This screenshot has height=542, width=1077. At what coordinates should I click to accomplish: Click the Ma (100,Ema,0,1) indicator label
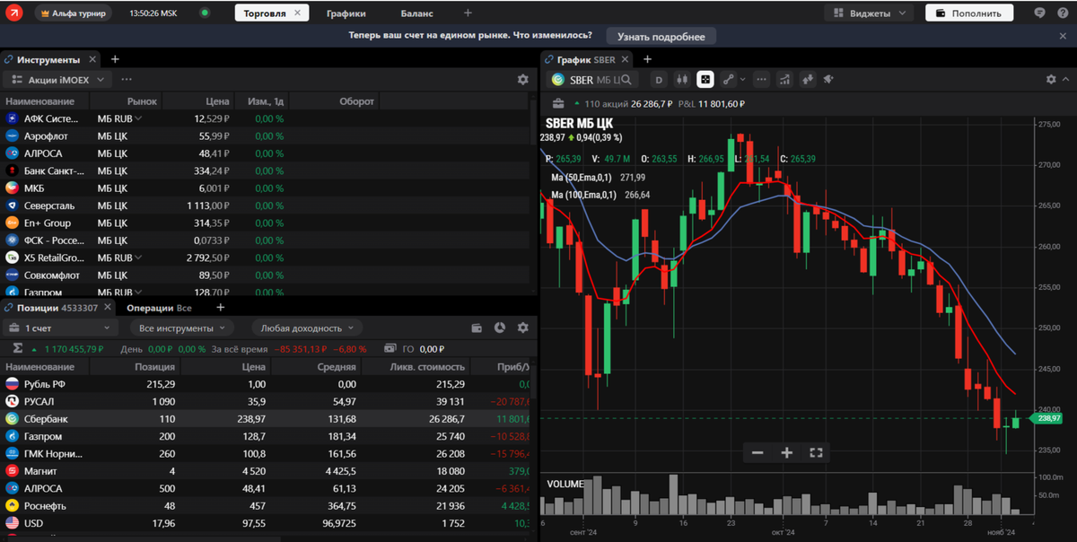(586, 195)
